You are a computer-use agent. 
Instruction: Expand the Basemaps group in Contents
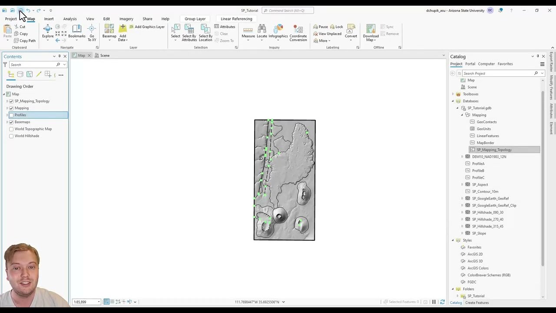click(x=7, y=122)
